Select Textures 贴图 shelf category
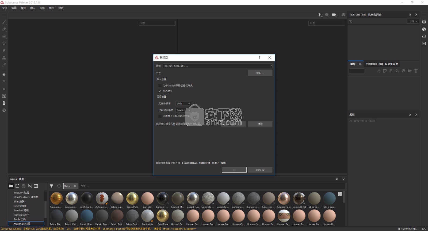 21,193
